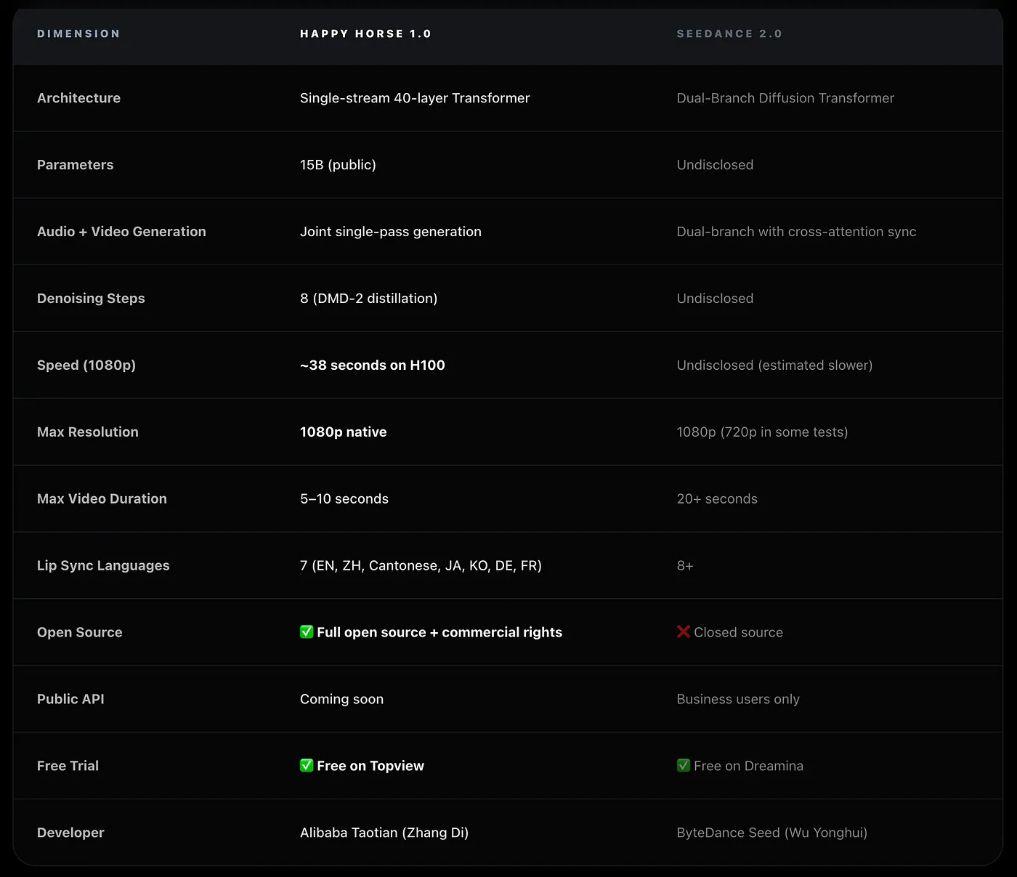The image size is (1017, 877).
Task: Click the ~38 seconds on H100 cell
Action: click(373, 365)
